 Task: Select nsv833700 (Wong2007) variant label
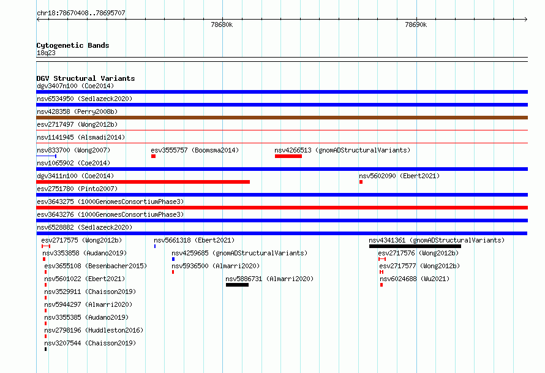(73, 150)
